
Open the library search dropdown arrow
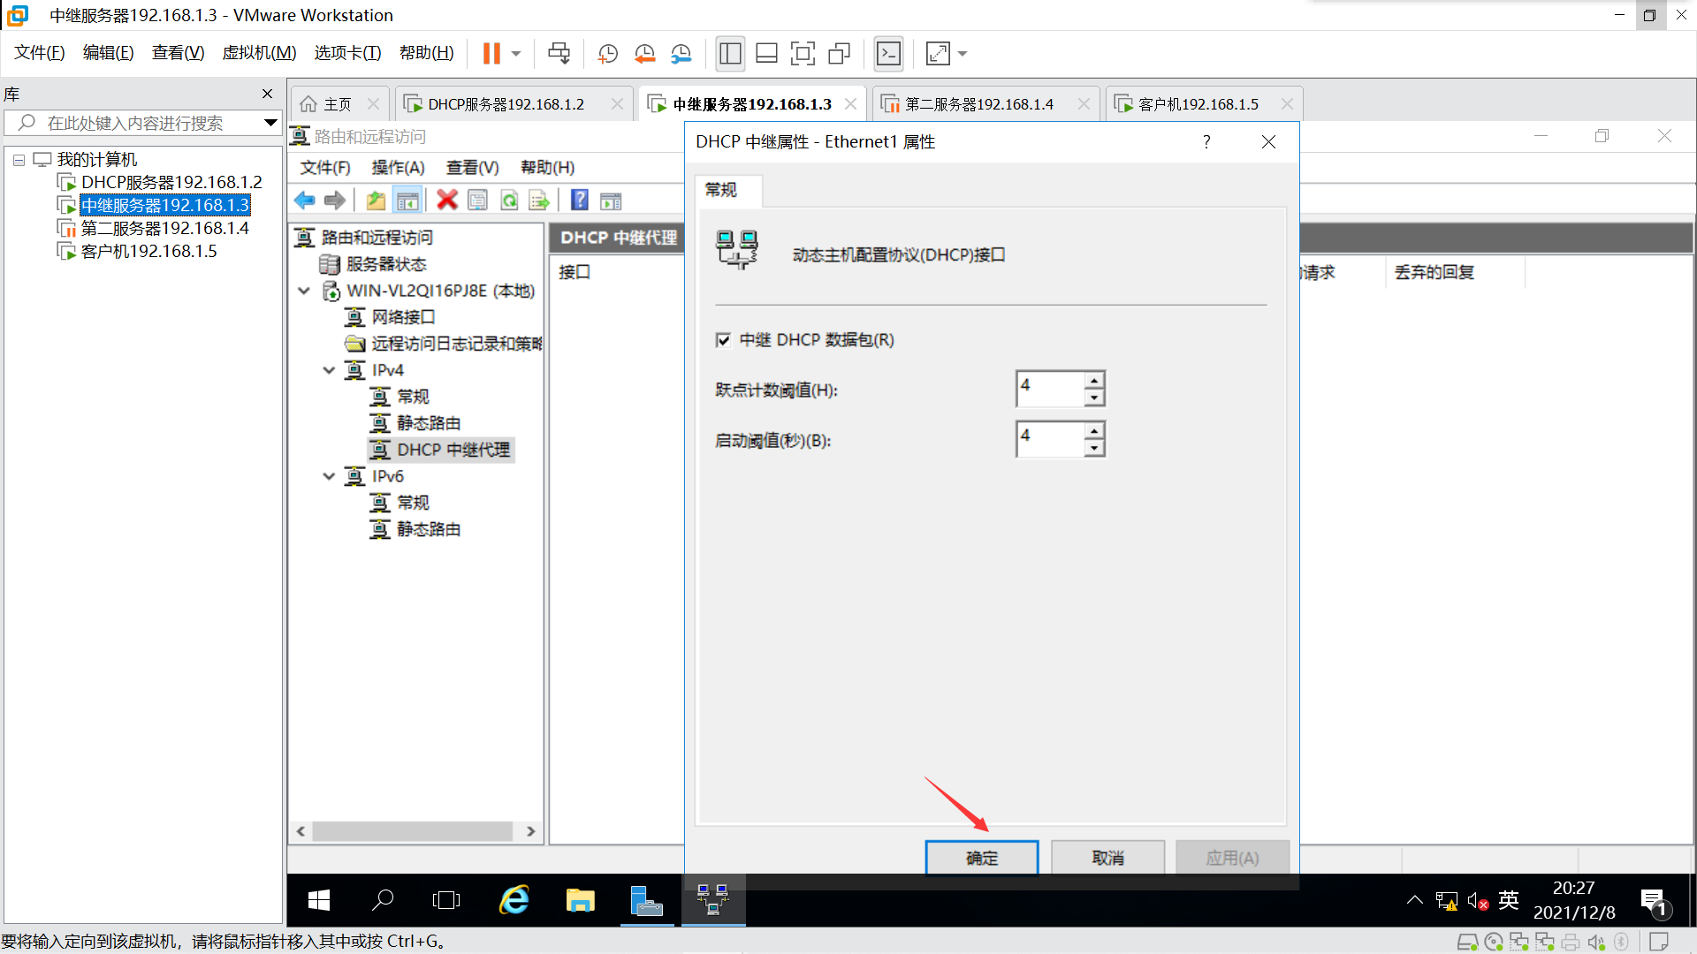pyautogui.click(x=270, y=123)
